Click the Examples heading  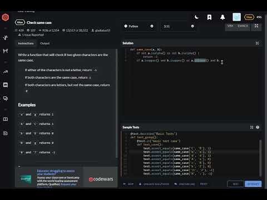[27, 105]
